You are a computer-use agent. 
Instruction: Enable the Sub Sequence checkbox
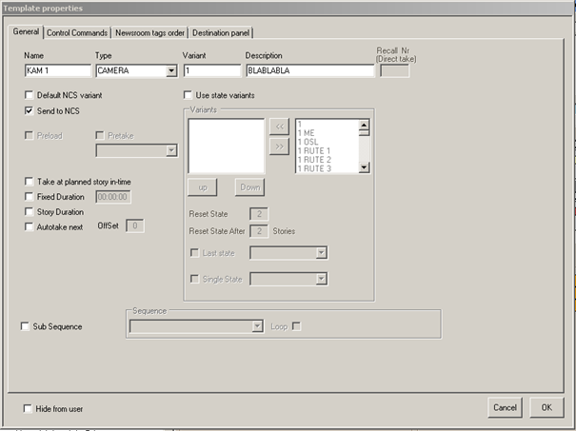tap(26, 326)
